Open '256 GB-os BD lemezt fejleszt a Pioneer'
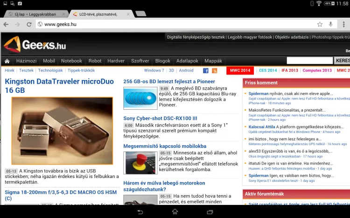 (x=169, y=81)
